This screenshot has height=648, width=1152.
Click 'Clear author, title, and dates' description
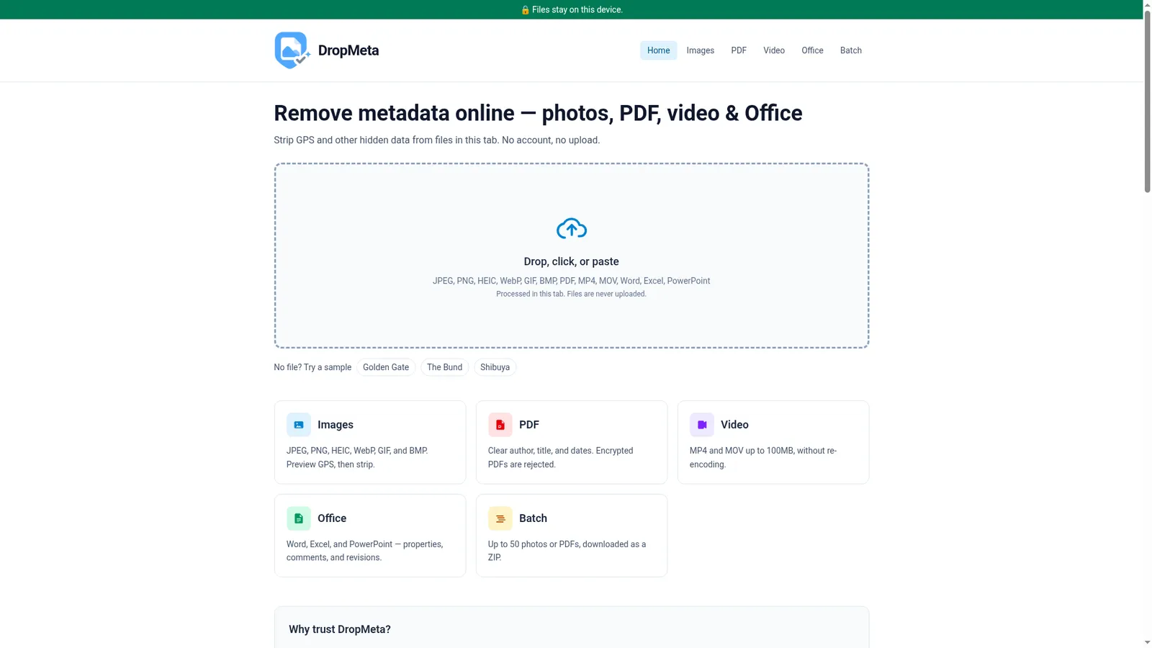pyautogui.click(x=561, y=457)
